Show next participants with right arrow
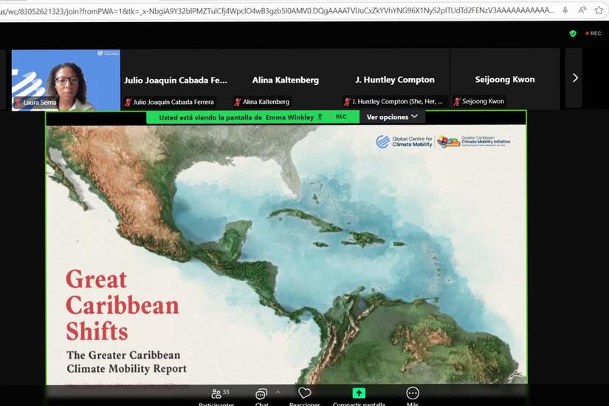This screenshot has height=406, width=609. coord(575,78)
